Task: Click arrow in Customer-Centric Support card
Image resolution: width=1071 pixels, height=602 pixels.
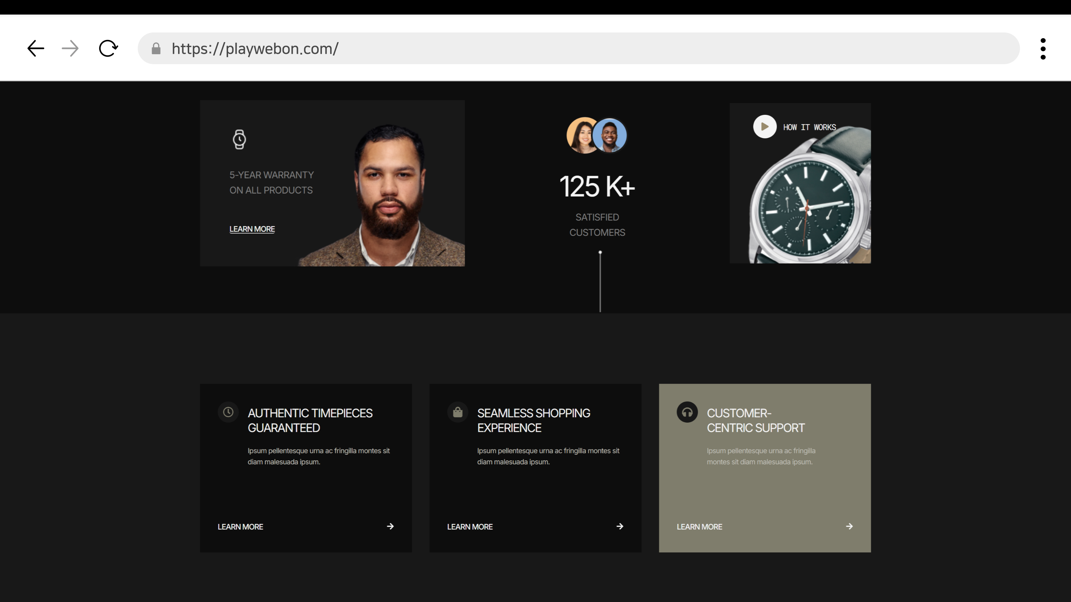Action: tap(849, 526)
